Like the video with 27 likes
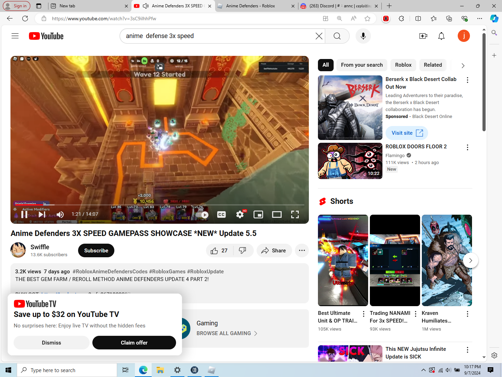 [219, 251]
